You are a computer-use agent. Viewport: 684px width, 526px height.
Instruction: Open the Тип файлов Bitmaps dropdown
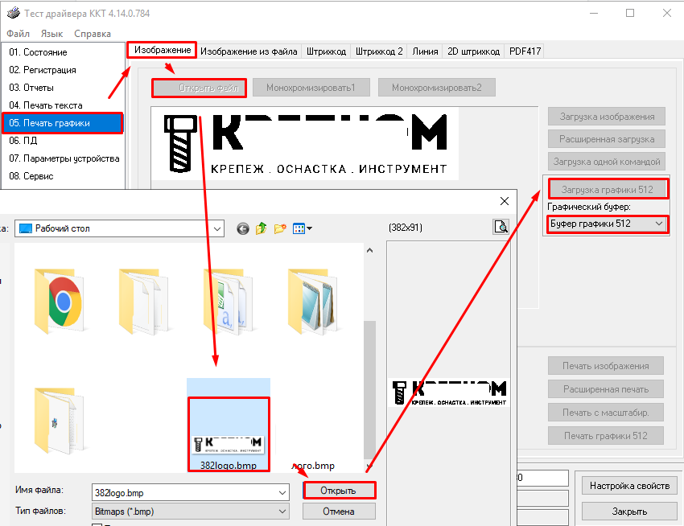(x=281, y=511)
